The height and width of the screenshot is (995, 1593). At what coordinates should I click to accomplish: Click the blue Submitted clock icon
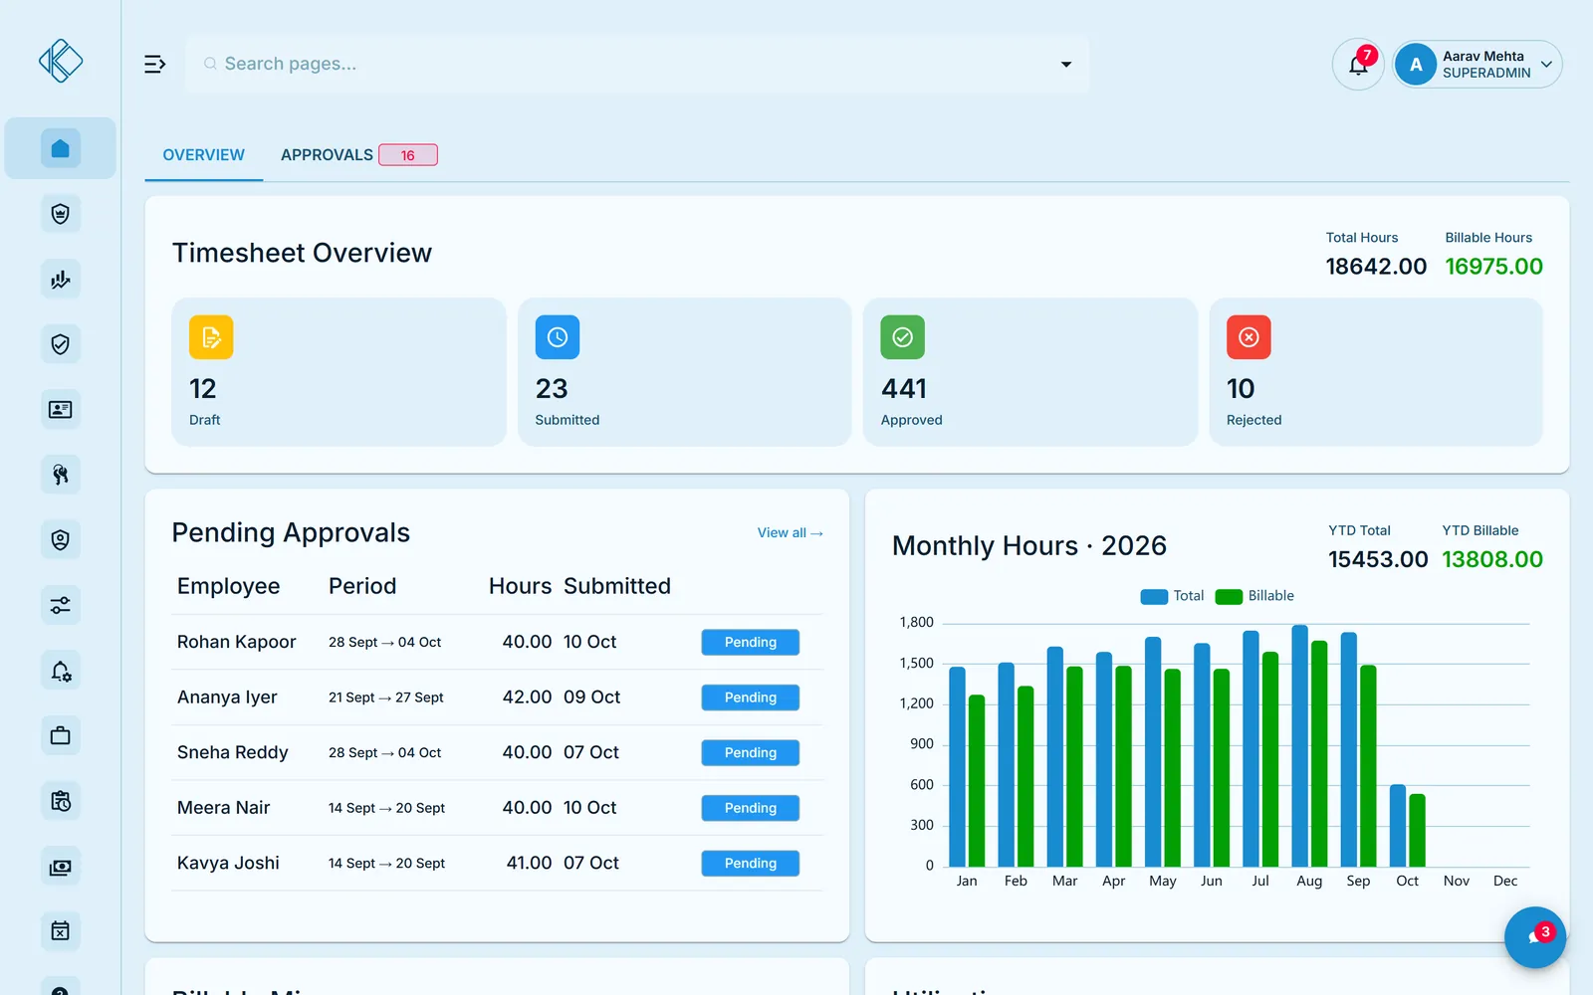pyautogui.click(x=558, y=337)
